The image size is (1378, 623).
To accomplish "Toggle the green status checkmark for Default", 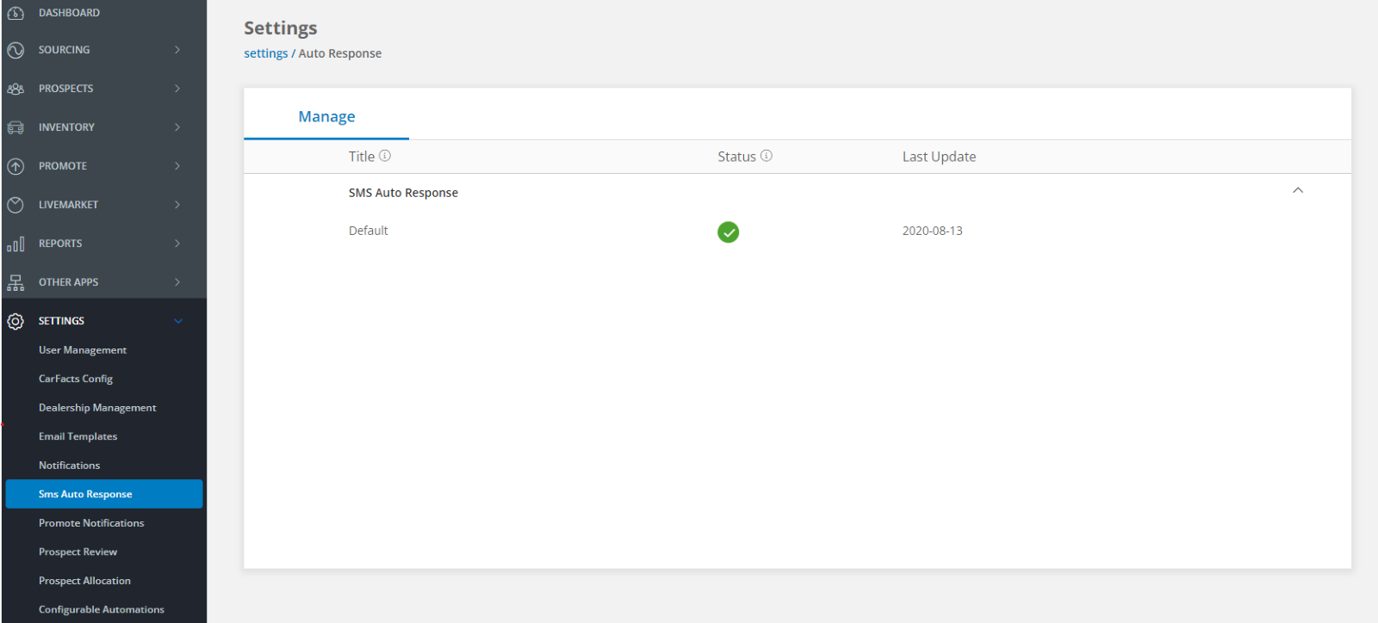I will (728, 232).
